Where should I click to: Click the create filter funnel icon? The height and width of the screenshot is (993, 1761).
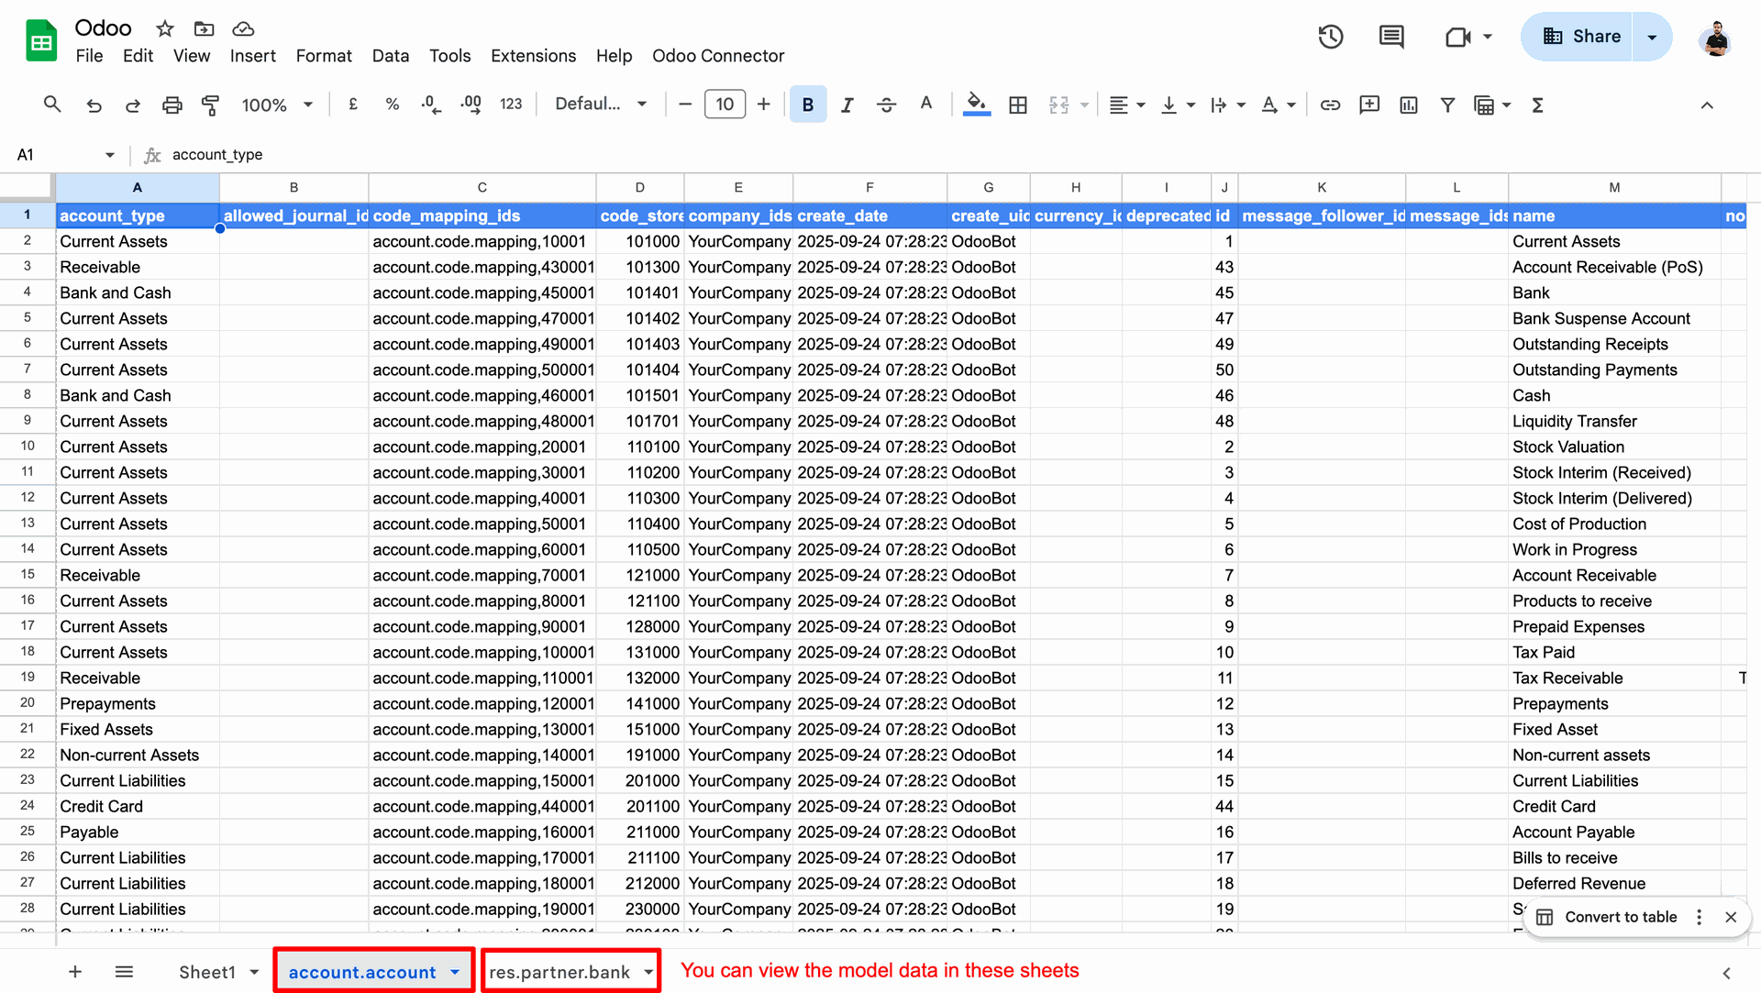tap(1447, 105)
